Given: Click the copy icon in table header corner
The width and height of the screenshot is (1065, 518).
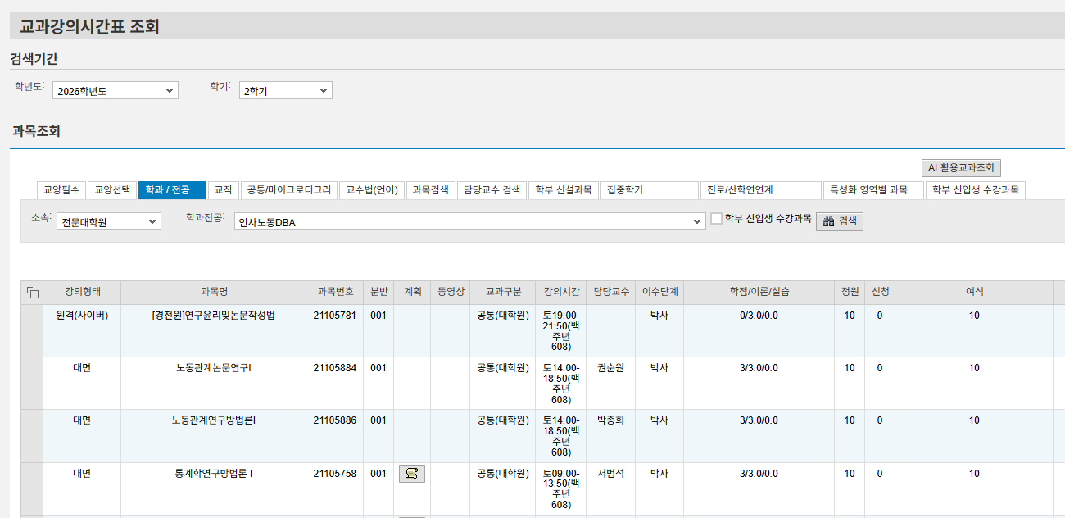Looking at the screenshot, I should point(33,292).
